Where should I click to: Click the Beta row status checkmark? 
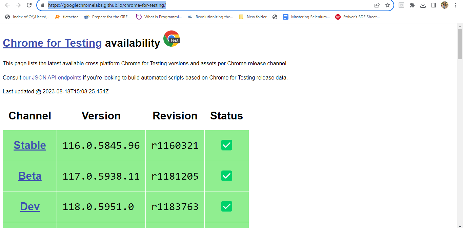pyautogui.click(x=226, y=176)
